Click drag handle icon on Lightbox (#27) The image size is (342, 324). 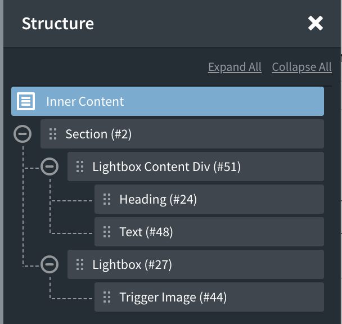pos(80,264)
